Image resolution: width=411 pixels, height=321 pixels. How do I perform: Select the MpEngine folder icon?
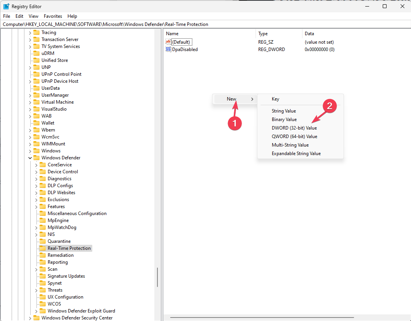click(x=43, y=220)
